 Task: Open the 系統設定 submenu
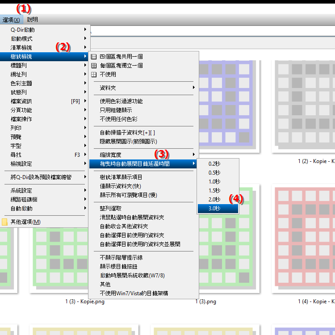44,191
